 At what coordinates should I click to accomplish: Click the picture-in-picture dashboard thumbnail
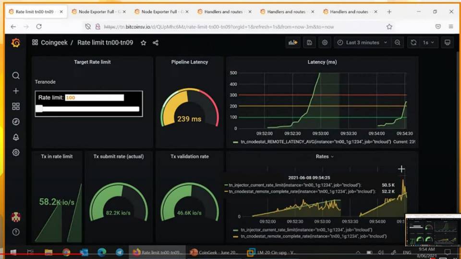(433, 230)
